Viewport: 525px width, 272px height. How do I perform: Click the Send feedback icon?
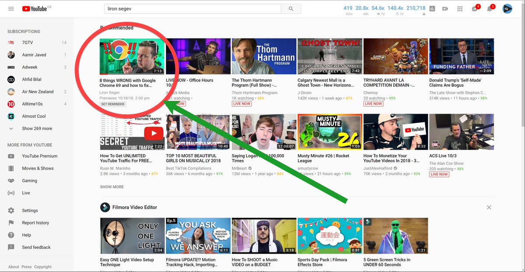click(x=11, y=247)
